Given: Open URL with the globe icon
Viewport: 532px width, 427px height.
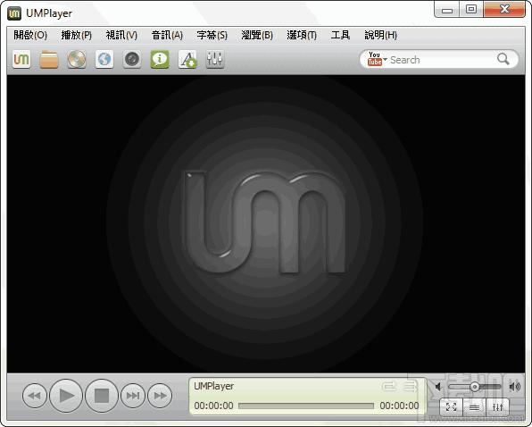Looking at the screenshot, I should pos(104,59).
